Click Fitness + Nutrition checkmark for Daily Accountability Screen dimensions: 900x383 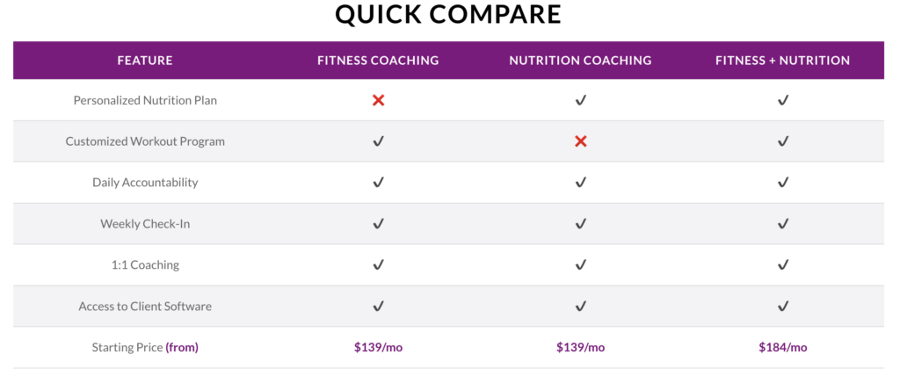coord(783,183)
